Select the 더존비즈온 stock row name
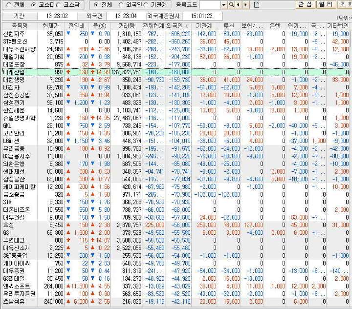The width and height of the screenshot is (352, 309). pos(17,210)
